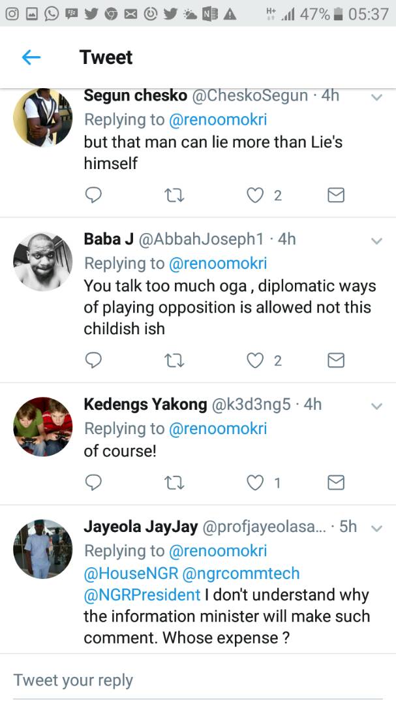
Task: Open tweet menu for Jayeola JayJay
Action: 376,527
